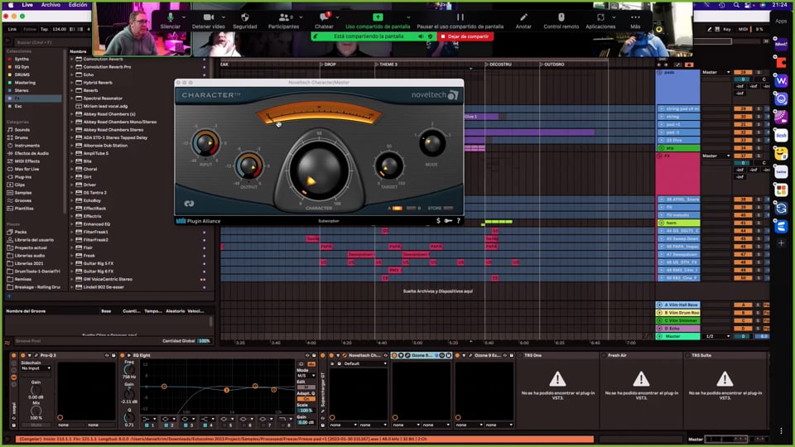
Task: Toggle Adapt. Q On button in EQ Eight
Action: 306,399
